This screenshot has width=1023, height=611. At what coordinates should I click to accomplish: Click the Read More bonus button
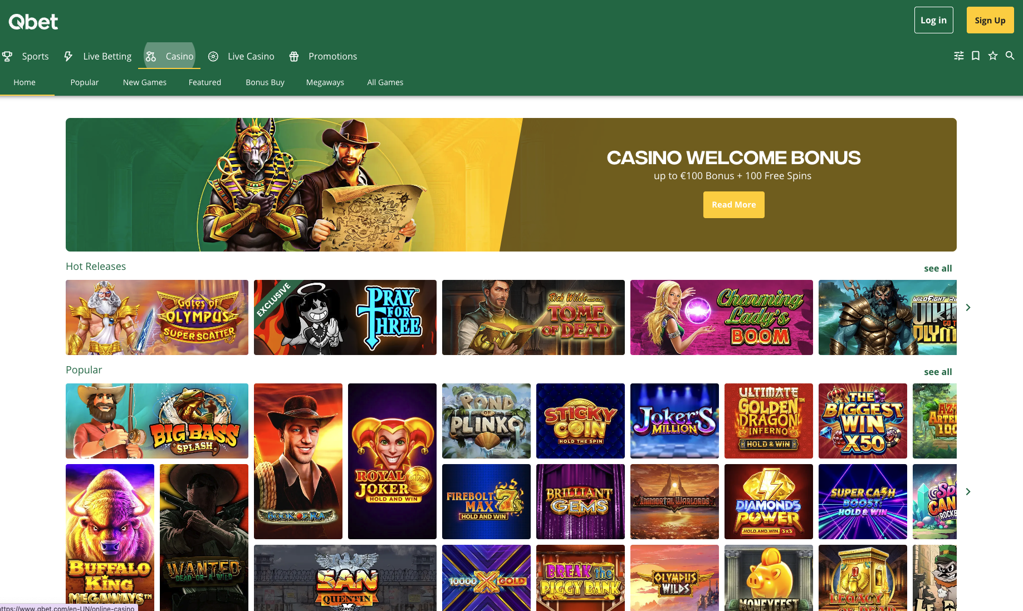coord(734,205)
